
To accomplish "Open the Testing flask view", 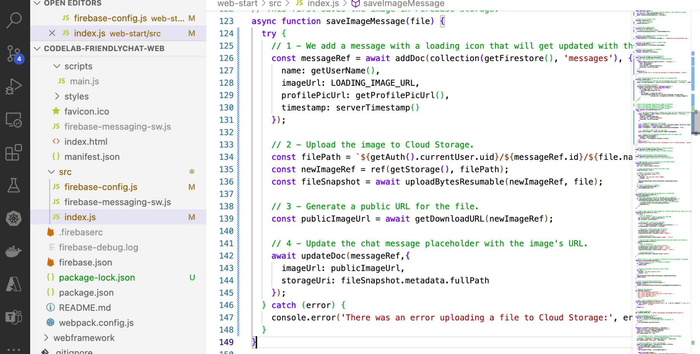I will point(14,185).
